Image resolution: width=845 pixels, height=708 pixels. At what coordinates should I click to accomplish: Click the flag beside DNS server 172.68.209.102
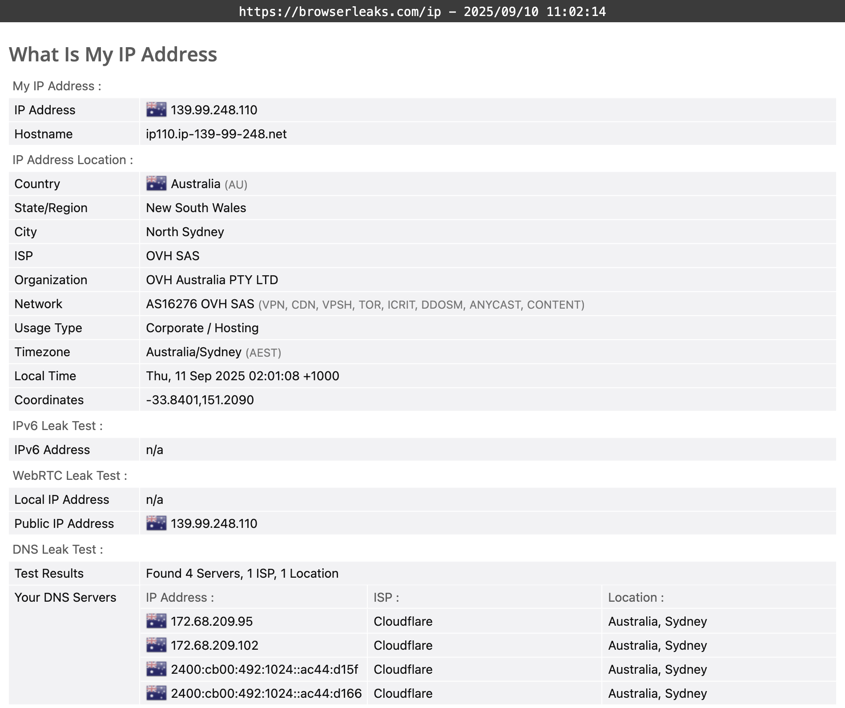coord(156,645)
